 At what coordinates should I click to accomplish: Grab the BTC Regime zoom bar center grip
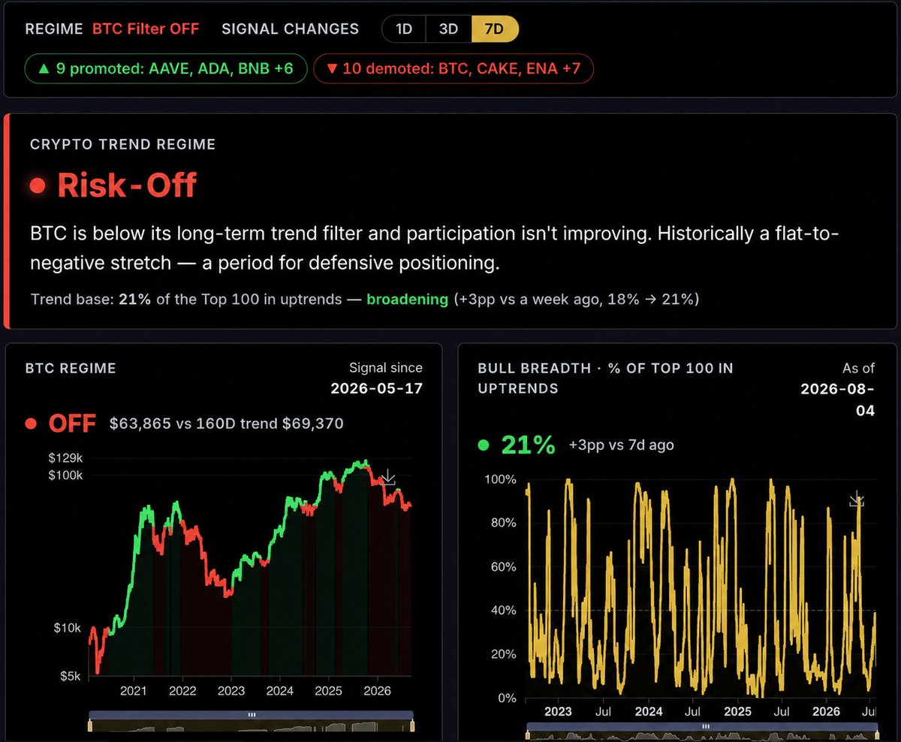tap(252, 715)
